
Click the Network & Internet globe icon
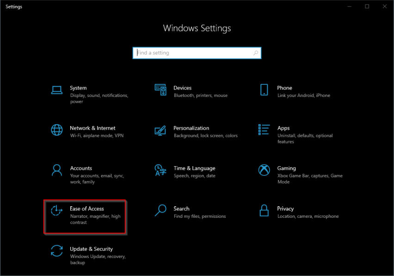[56, 130]
